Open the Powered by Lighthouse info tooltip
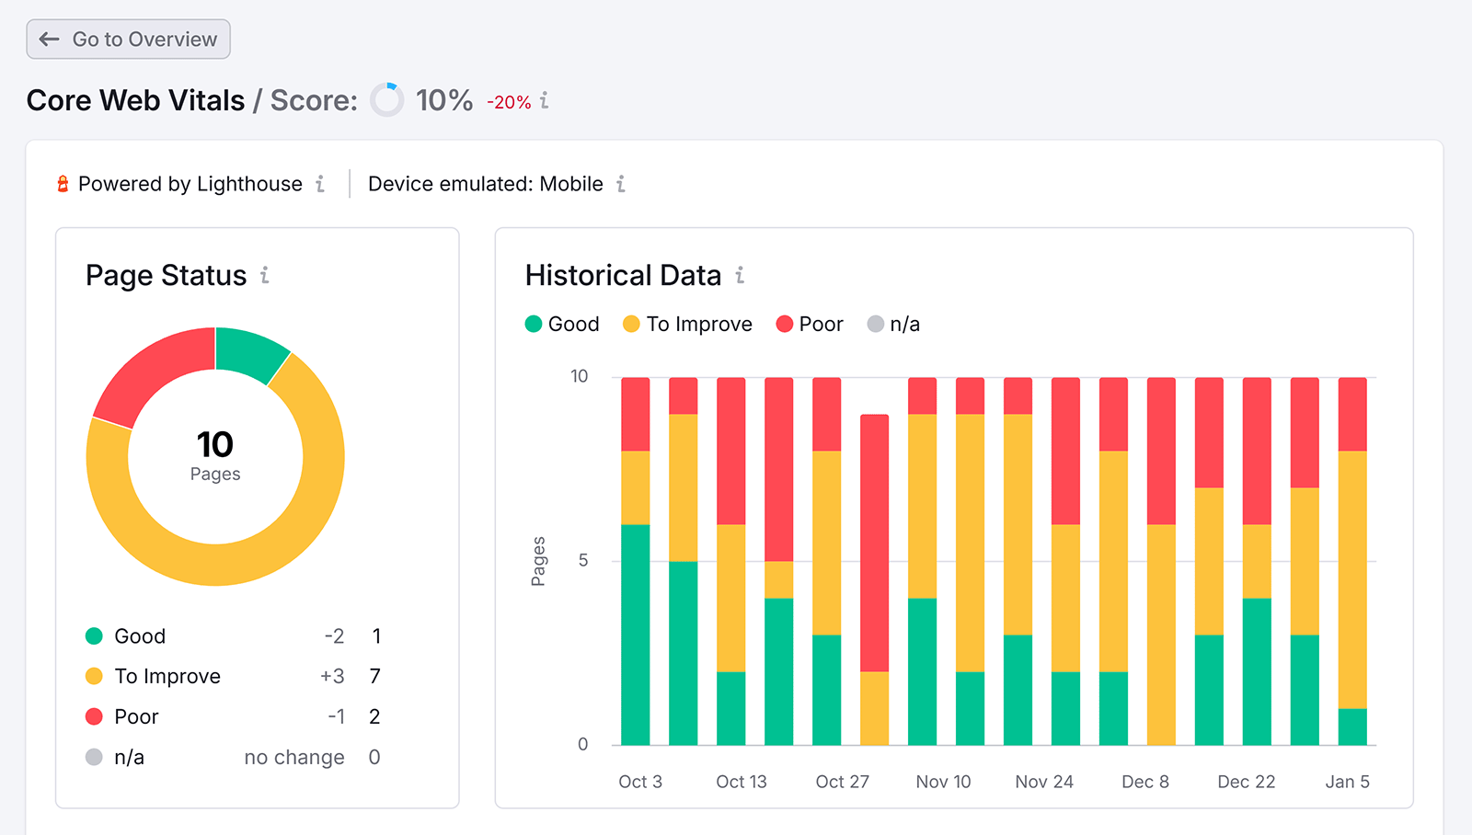Viewport: 1472px width, 835px height. pos(320,184)
